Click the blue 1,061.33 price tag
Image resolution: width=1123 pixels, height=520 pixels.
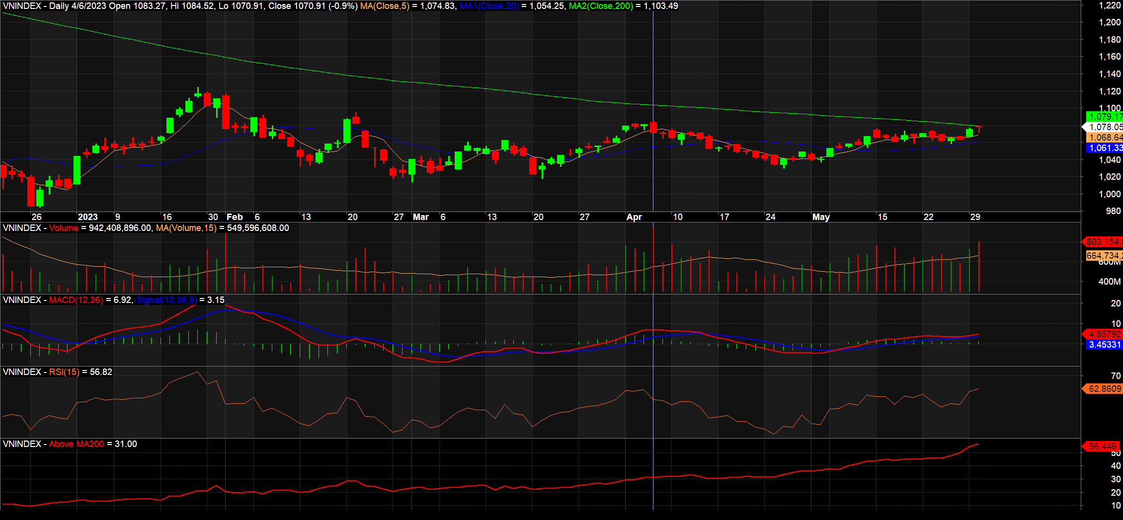pyautogui.click(x=1104, y=148)
